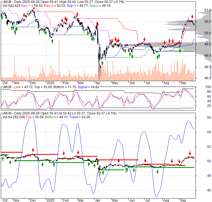
Task: Select the 'Res-1 = 50.52' legend entry
Action: click(32, 6)
